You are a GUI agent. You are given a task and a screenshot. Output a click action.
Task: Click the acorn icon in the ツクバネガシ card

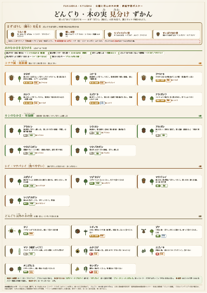pos(77,150)
